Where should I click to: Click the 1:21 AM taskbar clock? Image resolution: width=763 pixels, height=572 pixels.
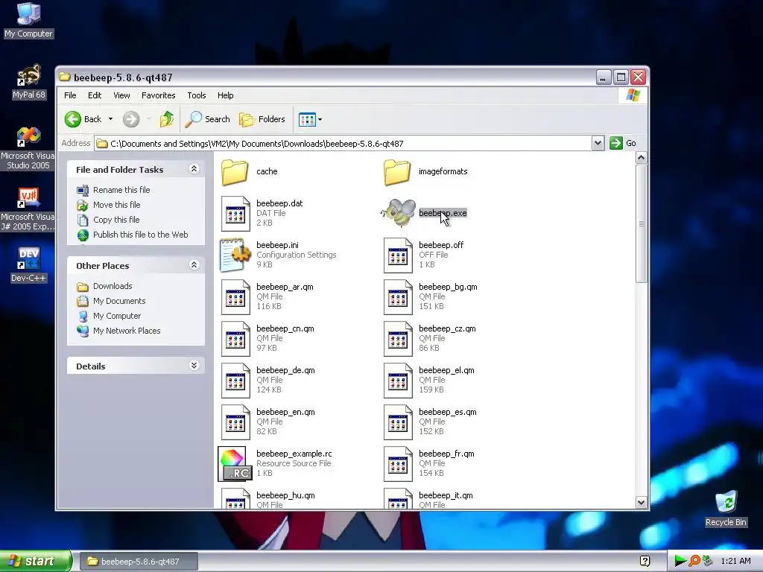click(x=735, y=561)
